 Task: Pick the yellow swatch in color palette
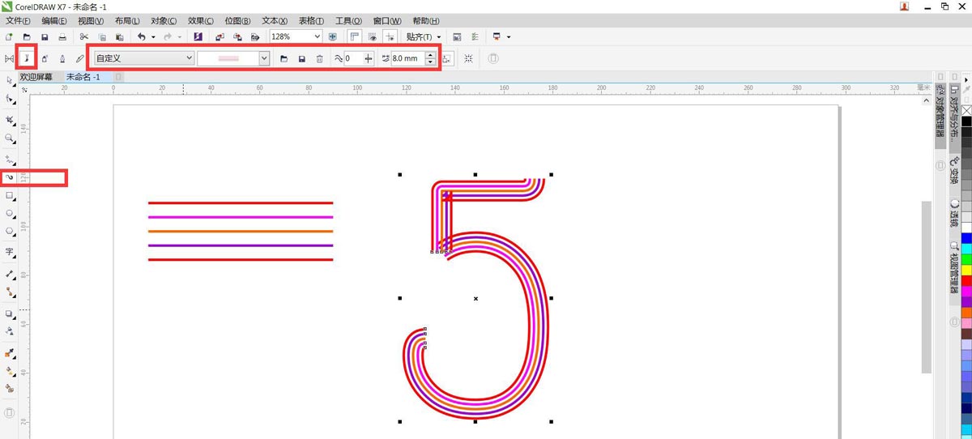966,270
